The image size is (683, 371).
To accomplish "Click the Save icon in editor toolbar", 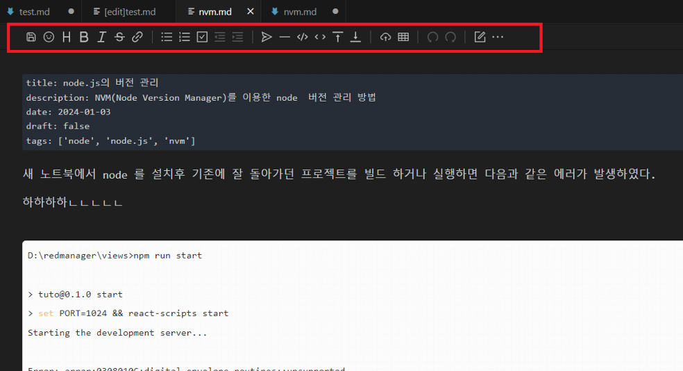I will click(31, 38).
